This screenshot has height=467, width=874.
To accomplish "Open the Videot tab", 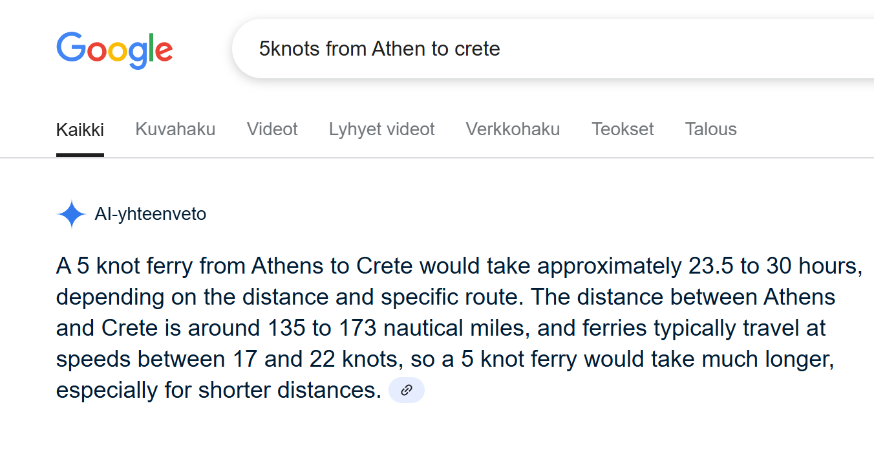I will 272,129.
